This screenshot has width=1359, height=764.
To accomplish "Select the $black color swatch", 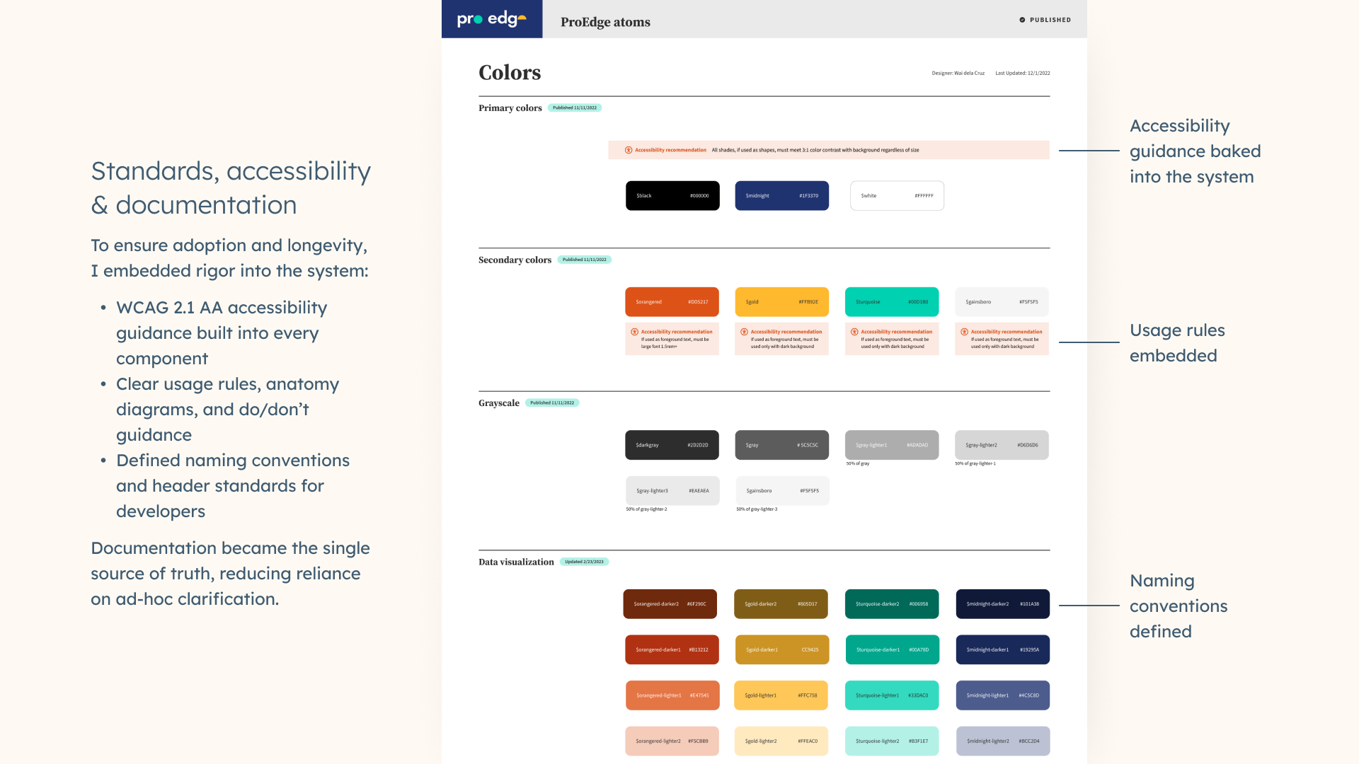I will 672,196.
